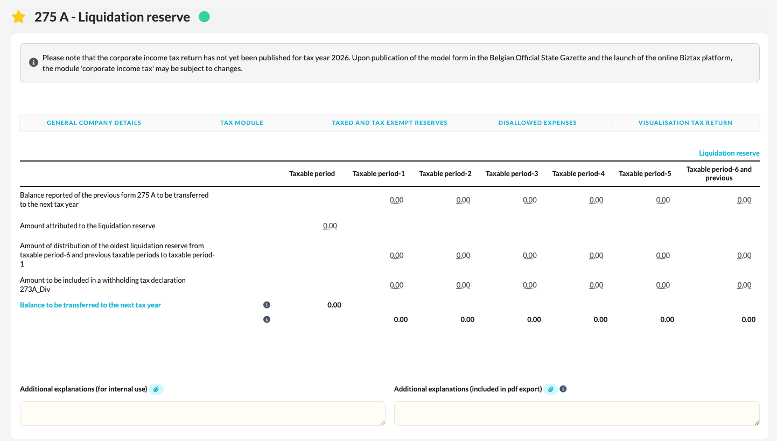Viewport: 777px width, 441px height.
Task: Open info icon on the per-period totals row
Action: [x=267, y=319]
